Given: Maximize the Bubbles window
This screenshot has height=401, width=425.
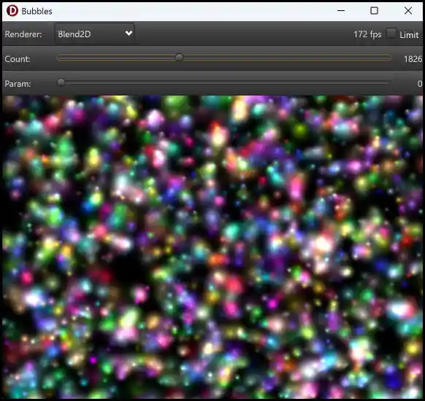Looking at the screenshot, I should 375,11.
